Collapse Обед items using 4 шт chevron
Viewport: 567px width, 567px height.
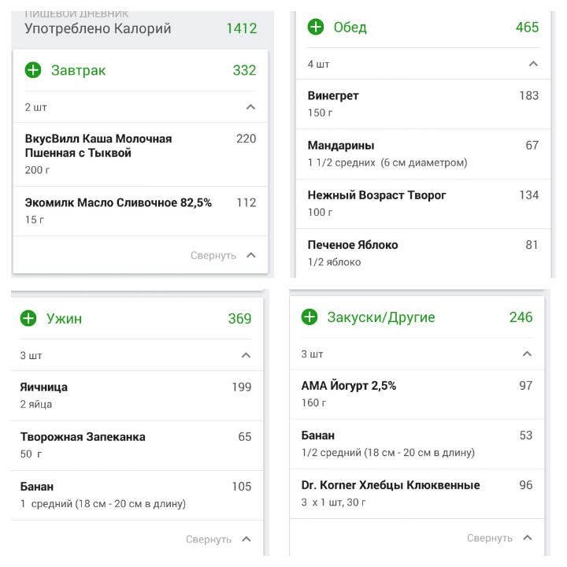[x=533, y=64]
